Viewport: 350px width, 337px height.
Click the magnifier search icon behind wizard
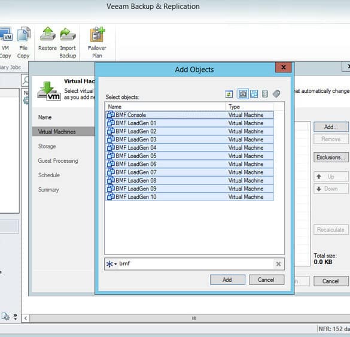26,80
